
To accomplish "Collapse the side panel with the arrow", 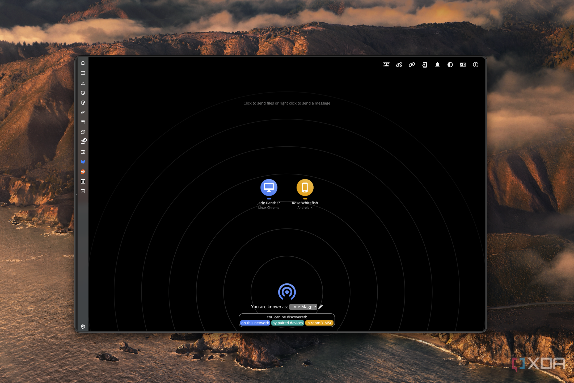I will tap(77, 194).
